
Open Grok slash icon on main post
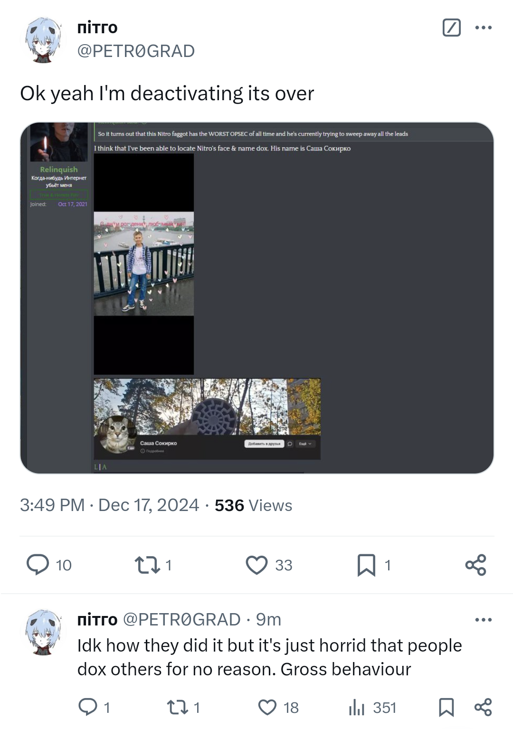[x=451, y=28]
